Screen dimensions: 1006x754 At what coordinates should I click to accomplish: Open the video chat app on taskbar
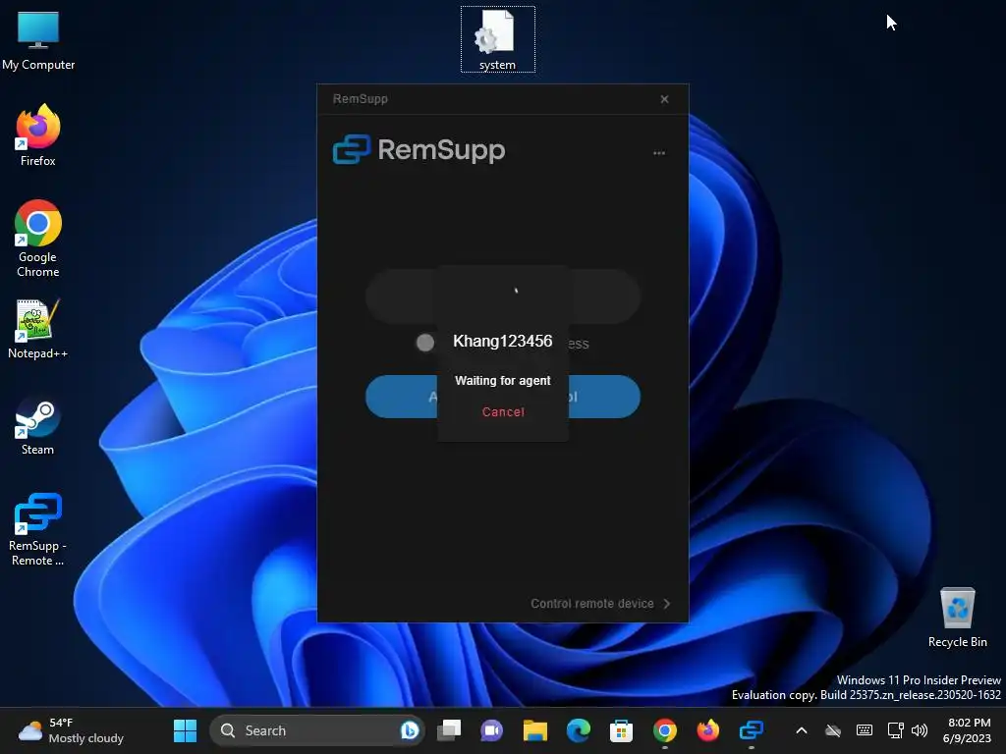click(x=492, y=730)
